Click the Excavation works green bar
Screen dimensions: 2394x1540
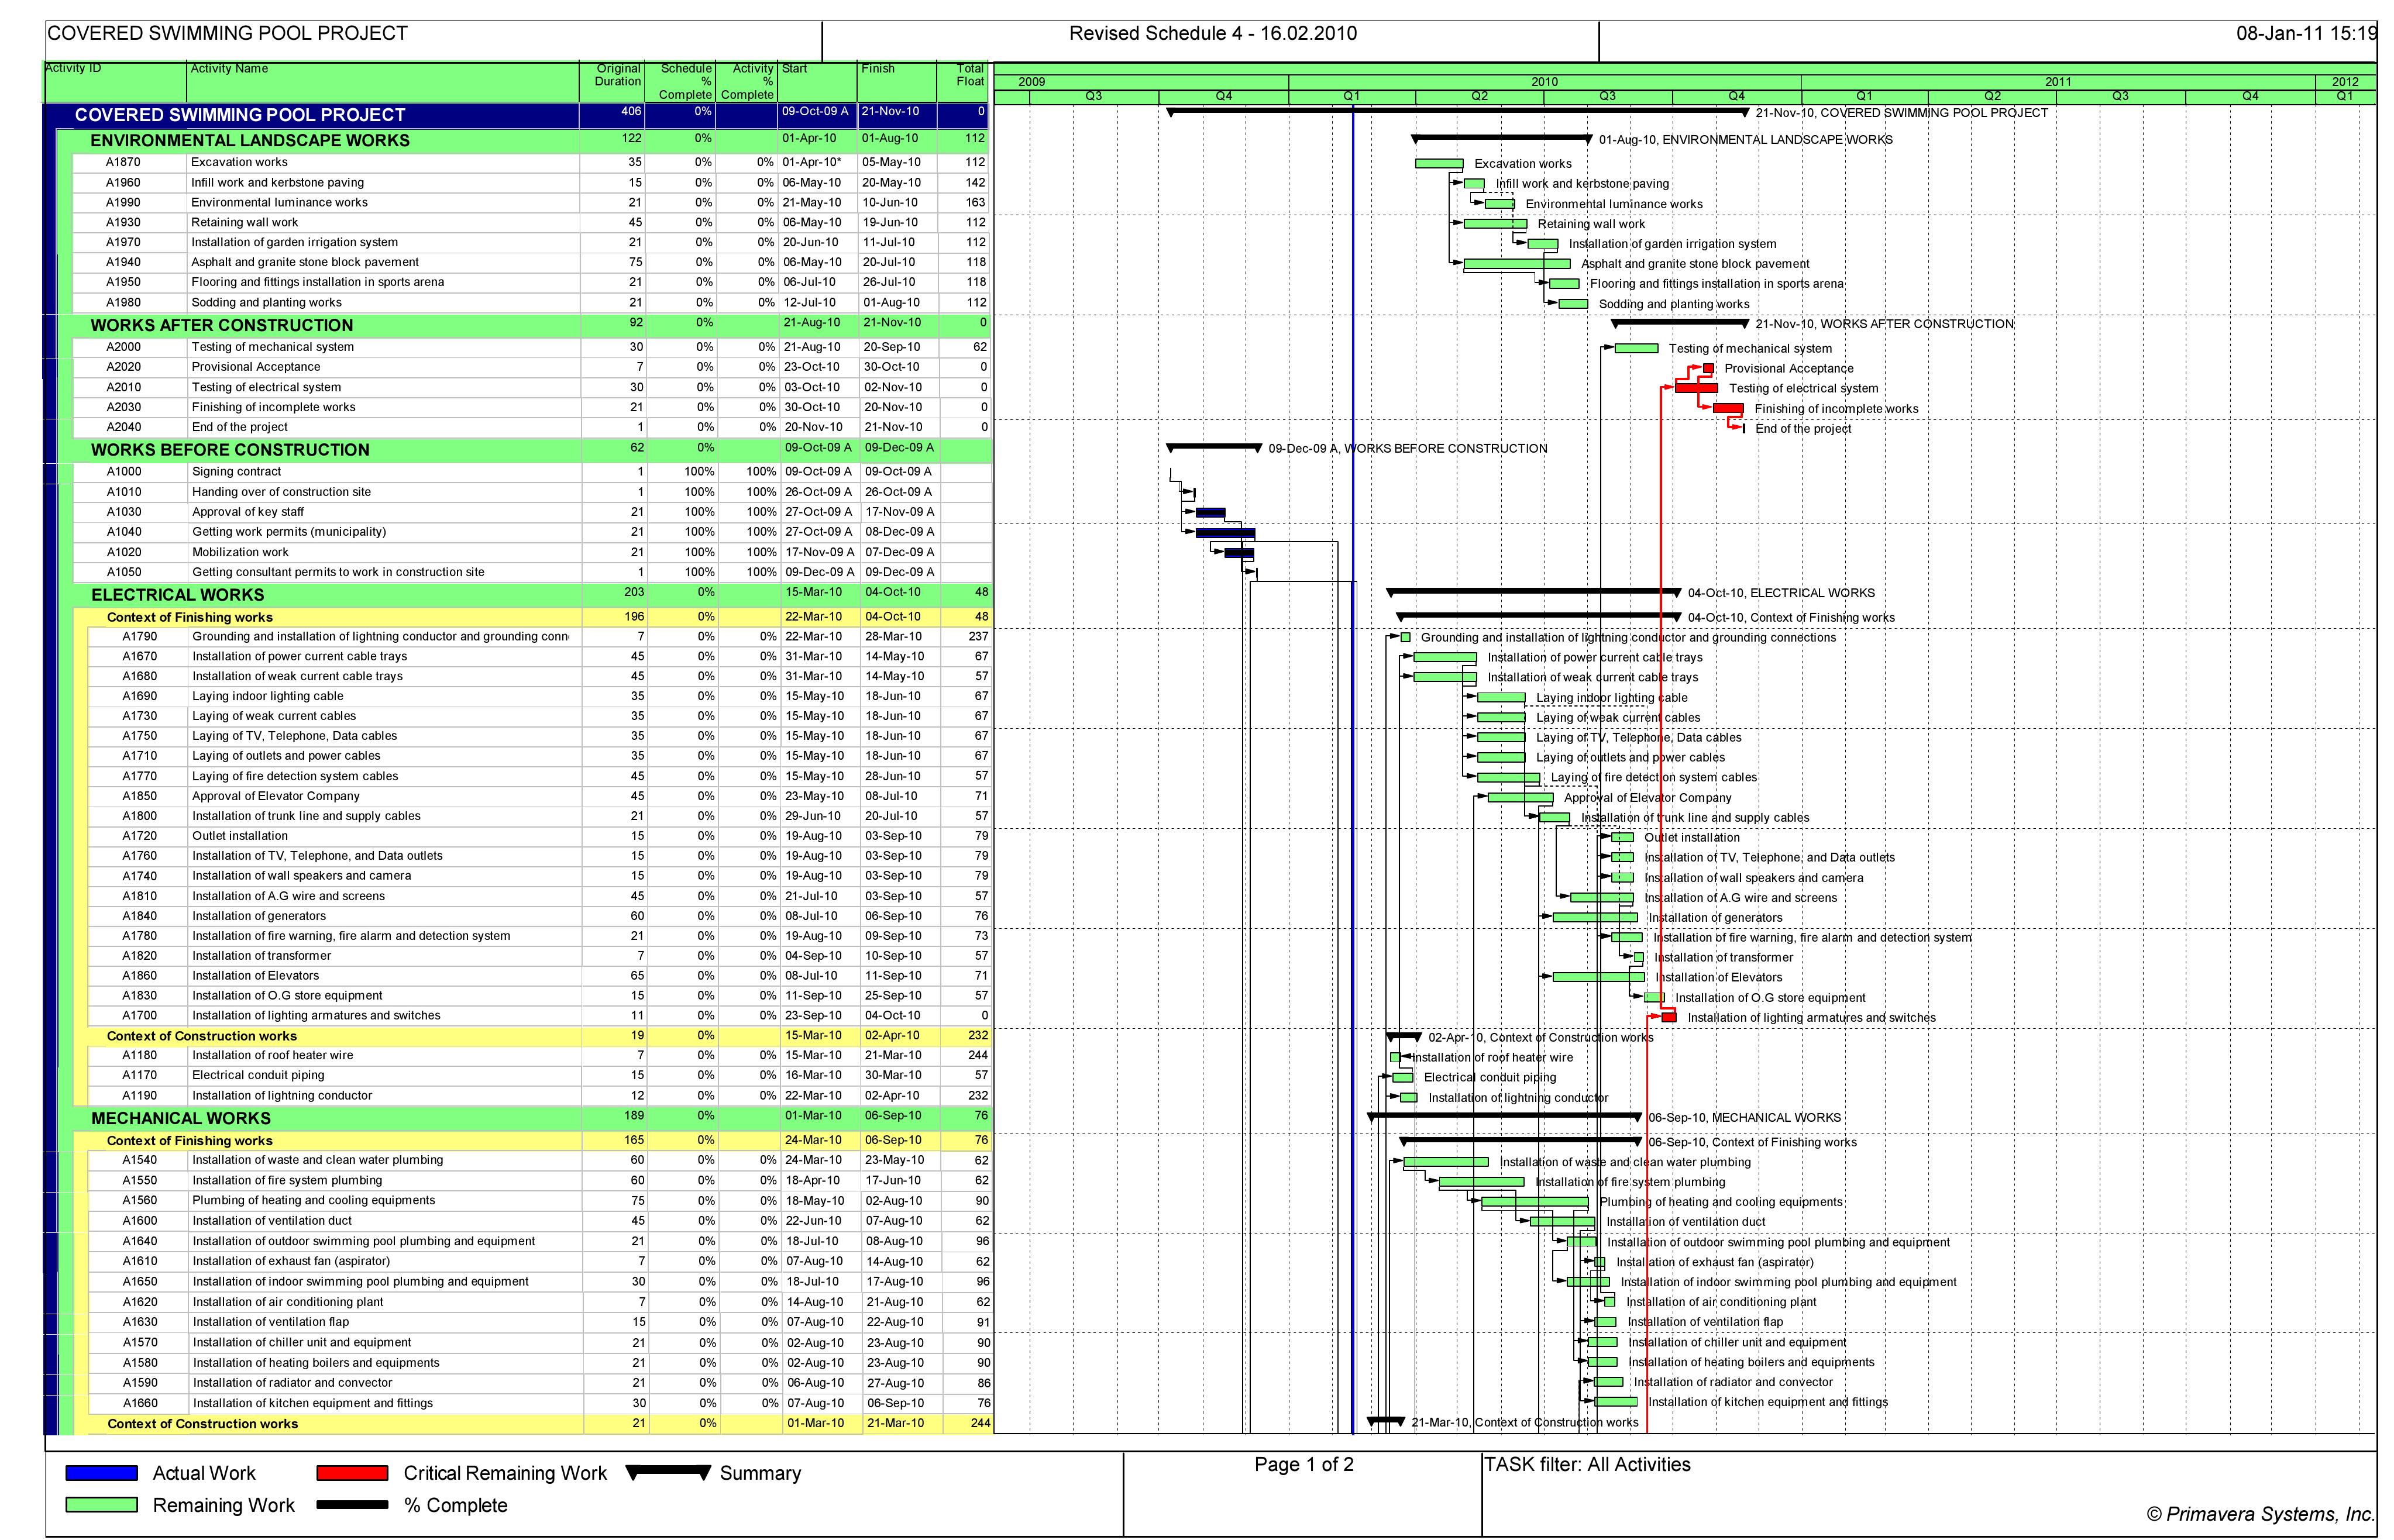tap(1440, 163)
